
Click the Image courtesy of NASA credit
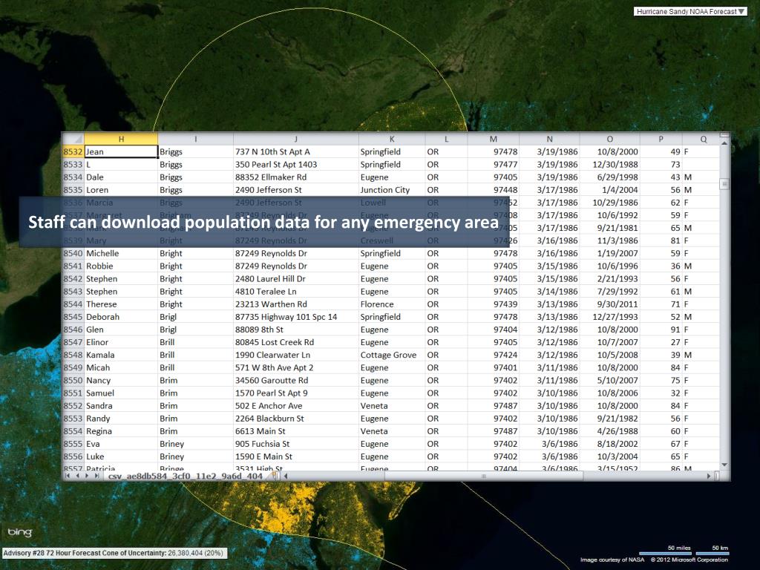(612, 560)
